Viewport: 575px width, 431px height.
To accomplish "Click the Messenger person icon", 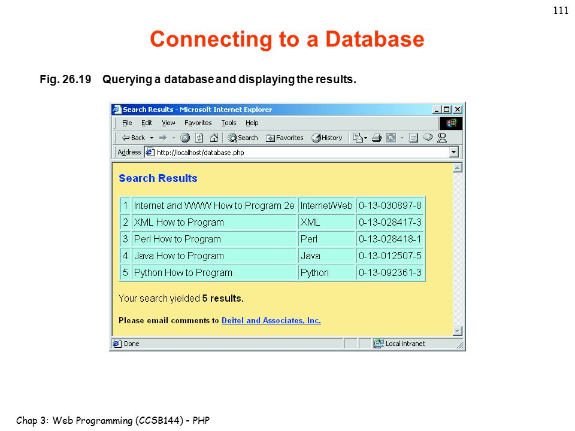I will pos(442,138).
